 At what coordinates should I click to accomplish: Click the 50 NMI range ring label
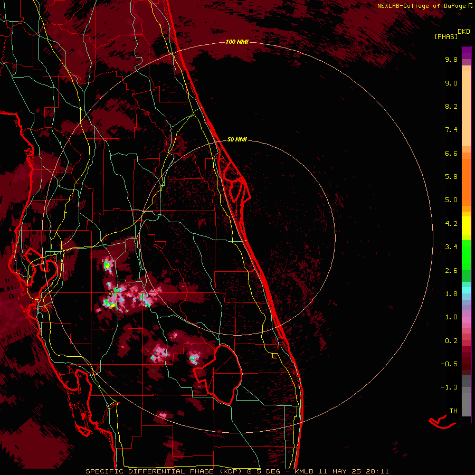pos(237,140)
